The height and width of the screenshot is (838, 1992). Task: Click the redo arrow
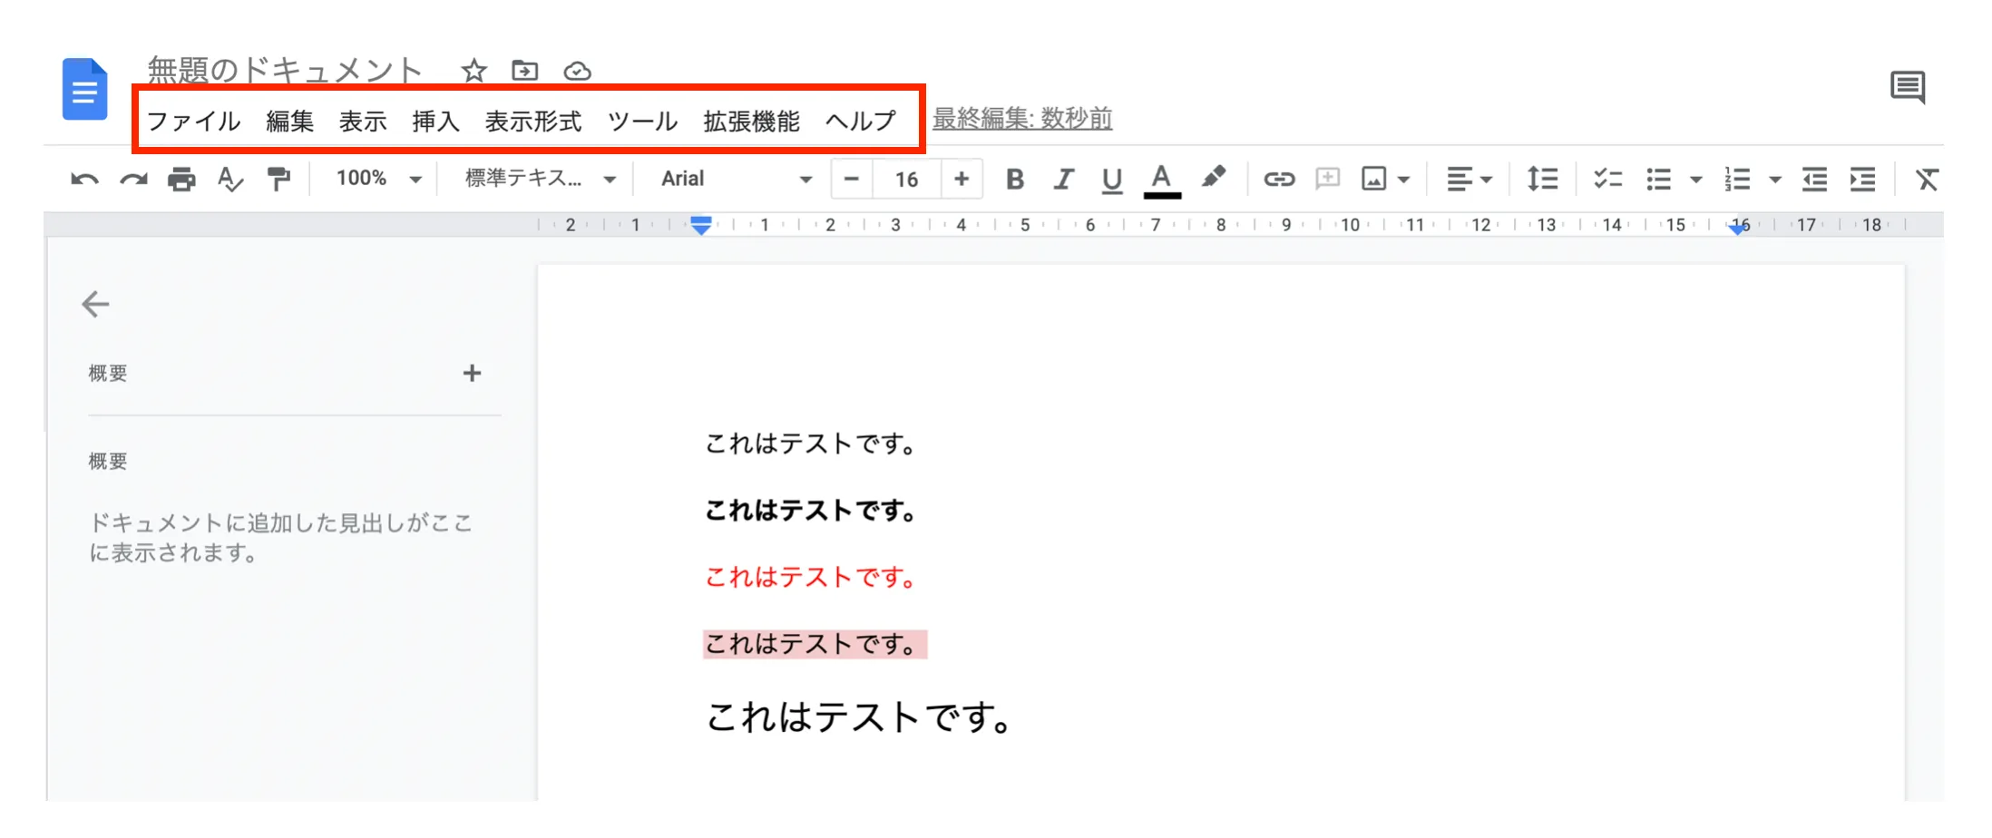(133, 179)
